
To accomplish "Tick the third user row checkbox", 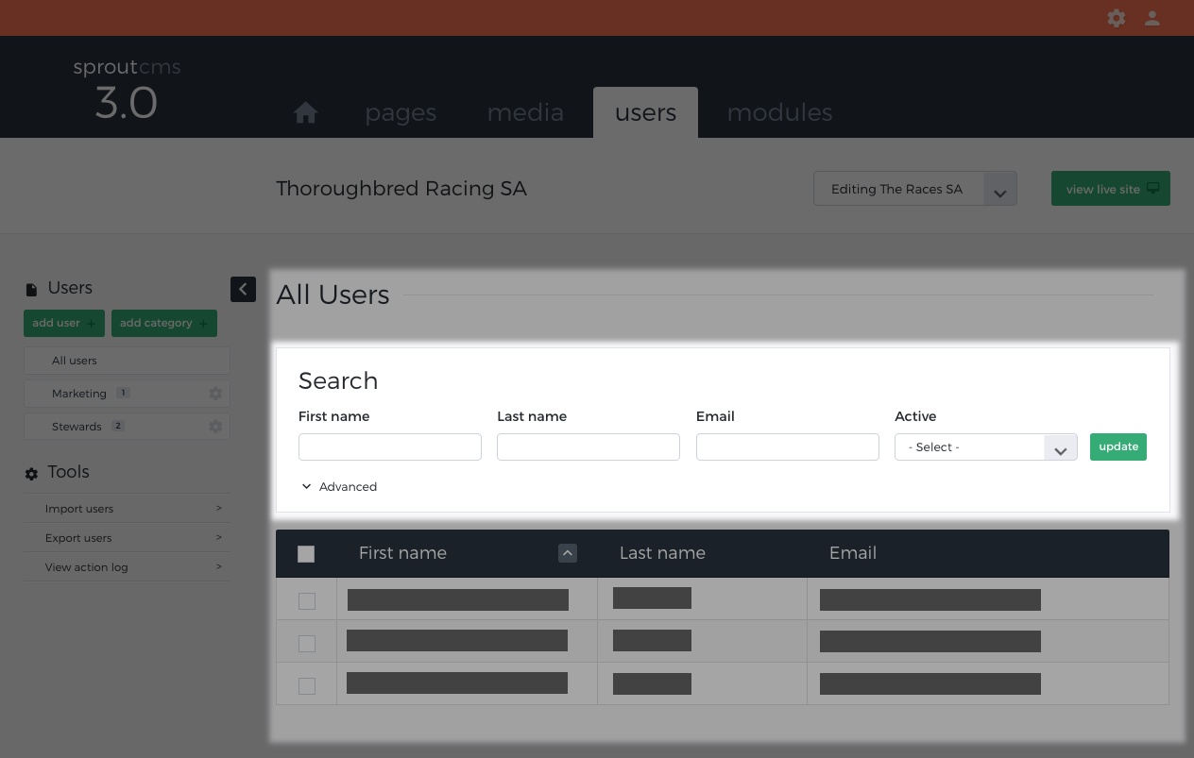I will point(307,685).
